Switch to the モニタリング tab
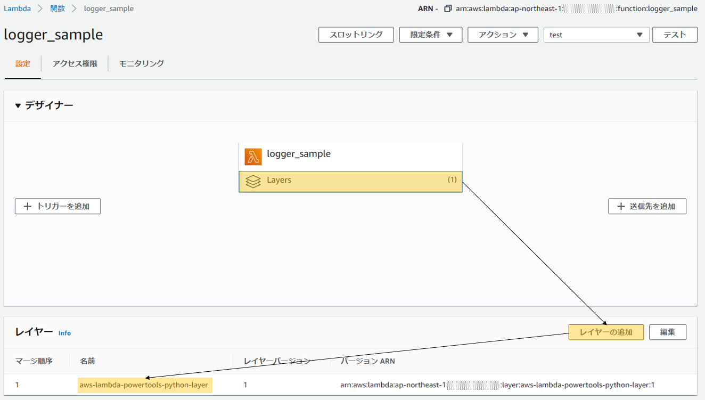 click(142, 63)
